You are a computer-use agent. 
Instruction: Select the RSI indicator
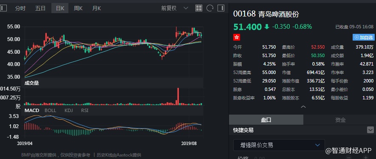[x=85, y=110]
